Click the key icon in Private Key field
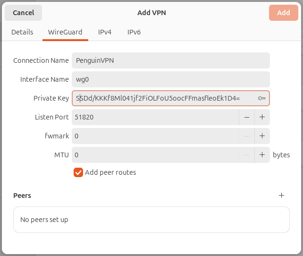 tap(261, 98)
